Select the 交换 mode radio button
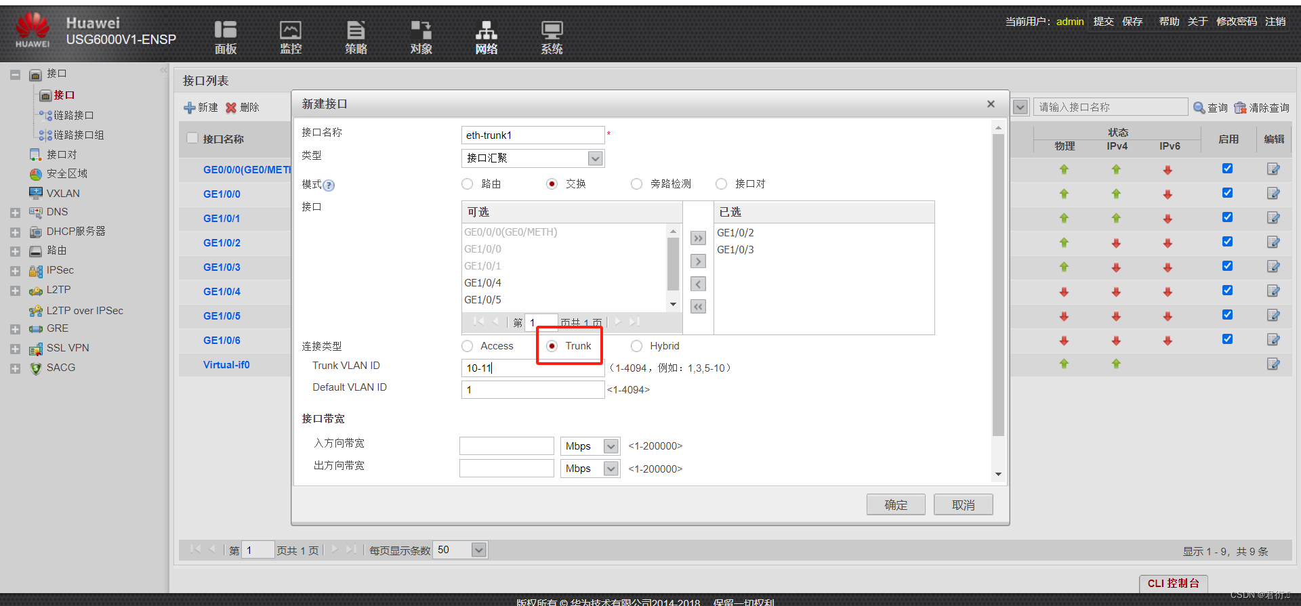This screenshot has width=1301, height=606. click(552, 184)
